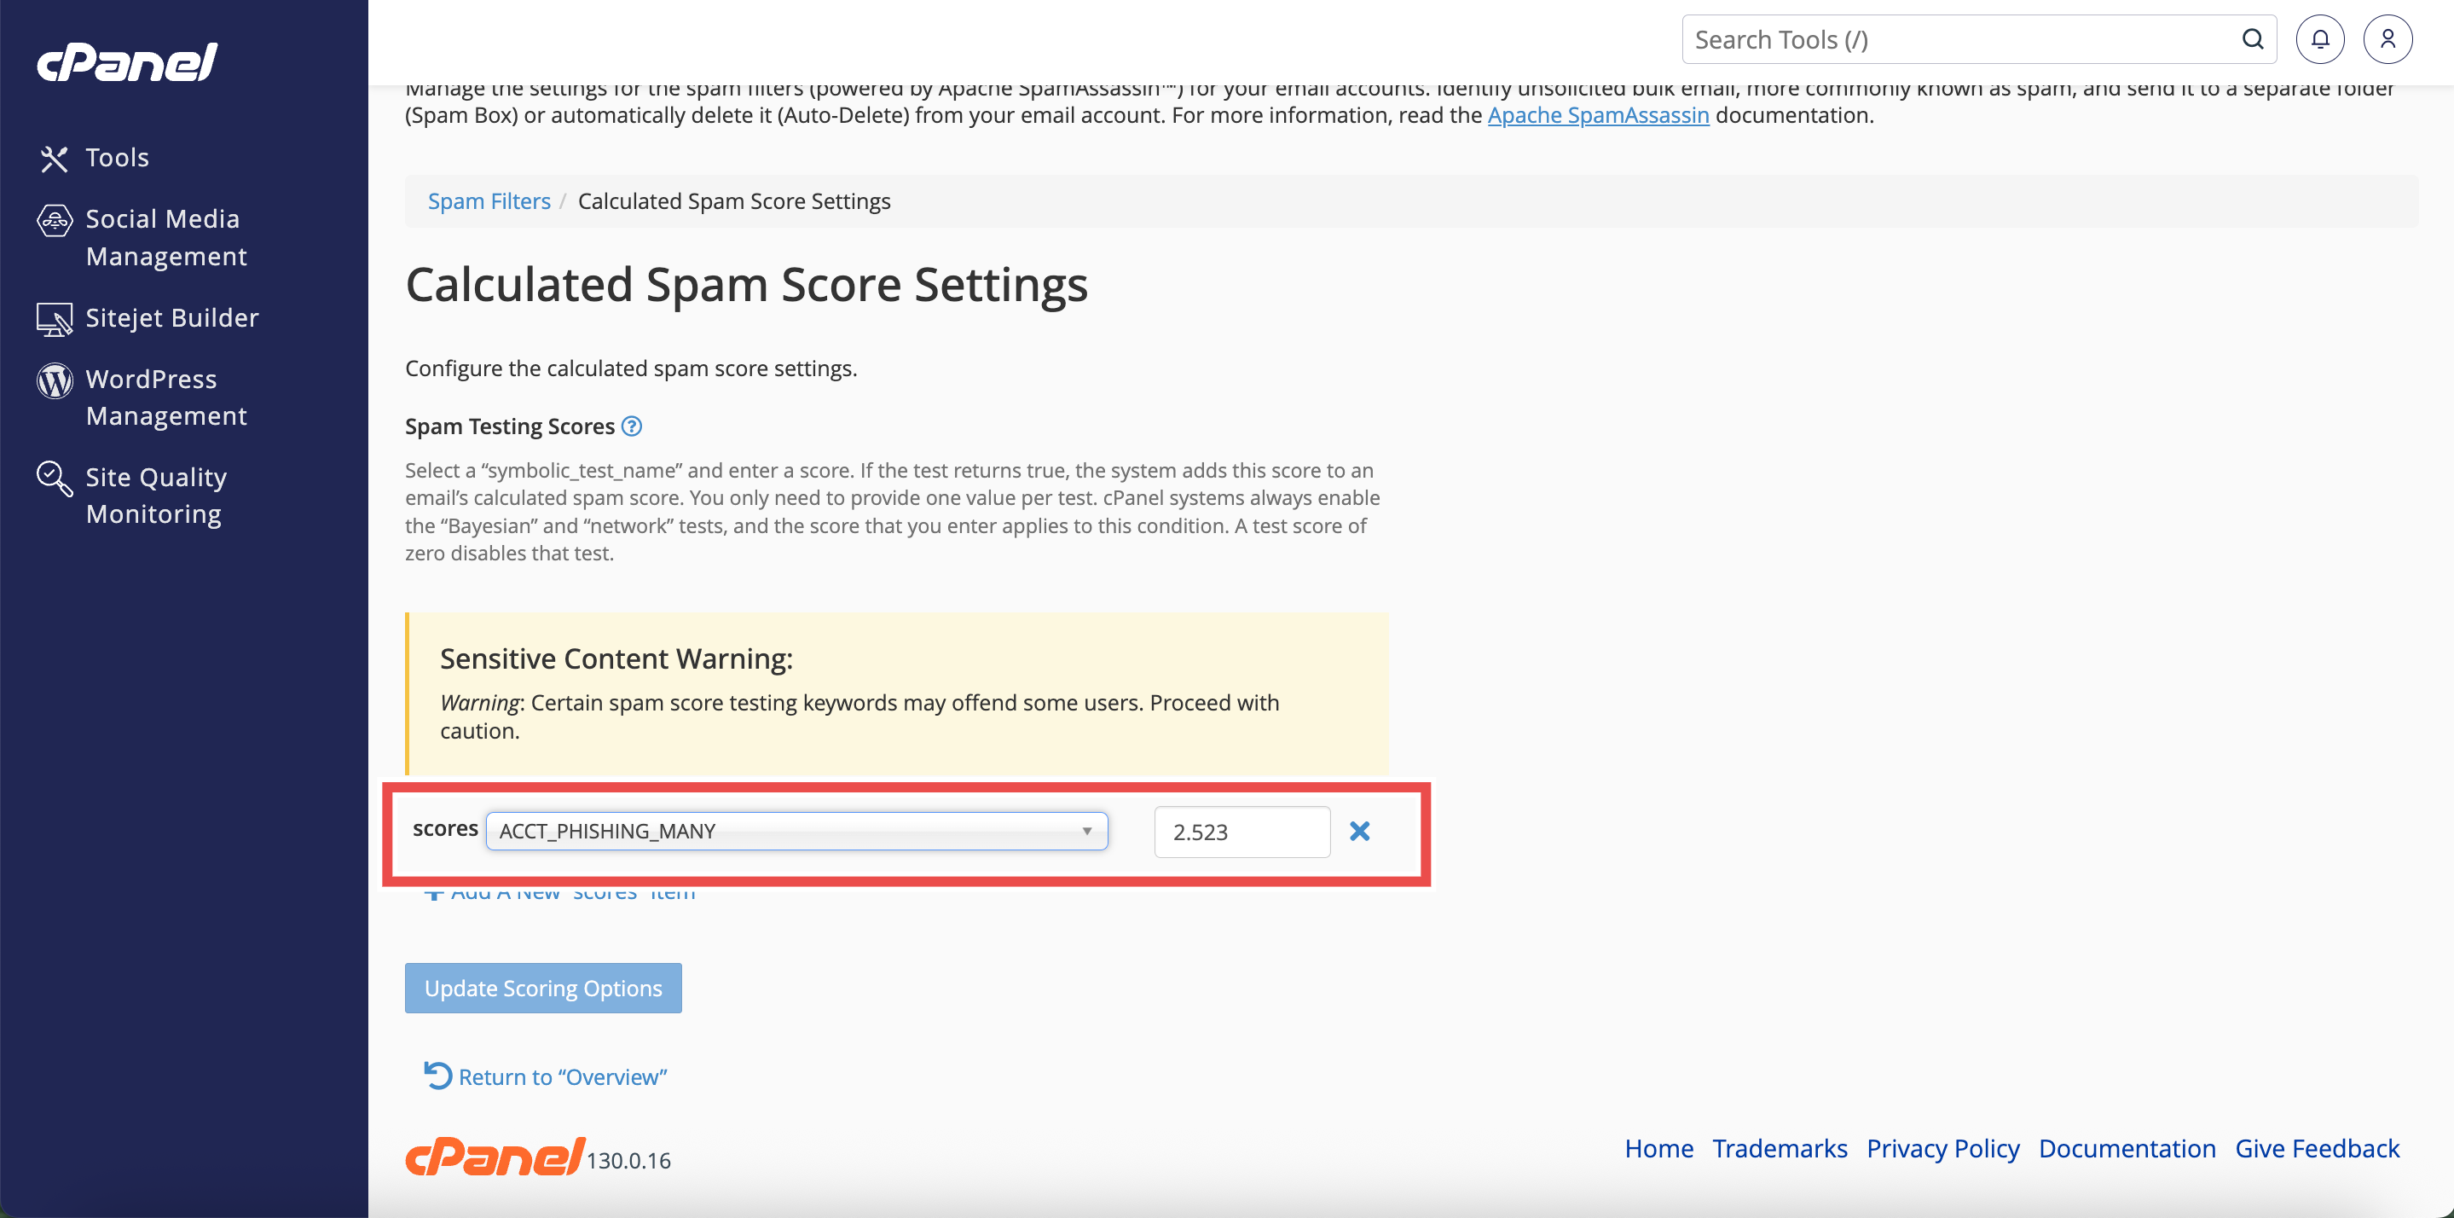Click the WordPress Management sidebar icon
The image size is (2454, 1218).
[x=55, y=380]
